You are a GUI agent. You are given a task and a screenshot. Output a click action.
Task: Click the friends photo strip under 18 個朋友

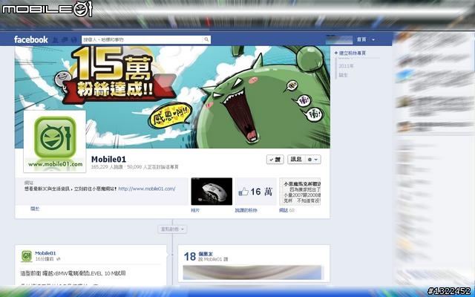(x=253, y=272)
